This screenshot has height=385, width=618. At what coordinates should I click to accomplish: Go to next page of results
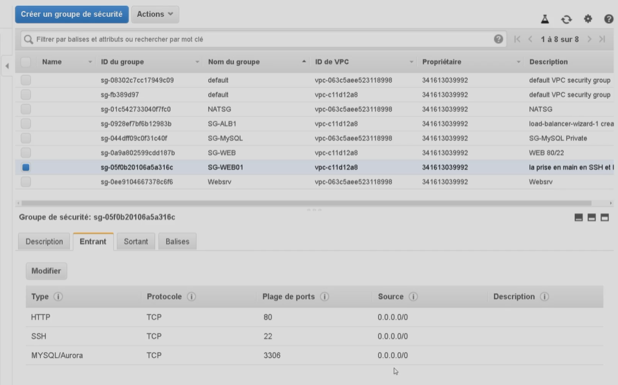(x=589, y=39)
